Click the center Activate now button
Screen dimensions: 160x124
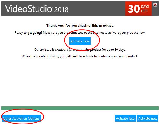[x=80, y=41]
